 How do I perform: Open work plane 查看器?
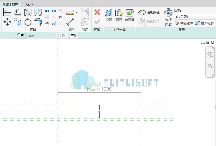click(129, 15)
